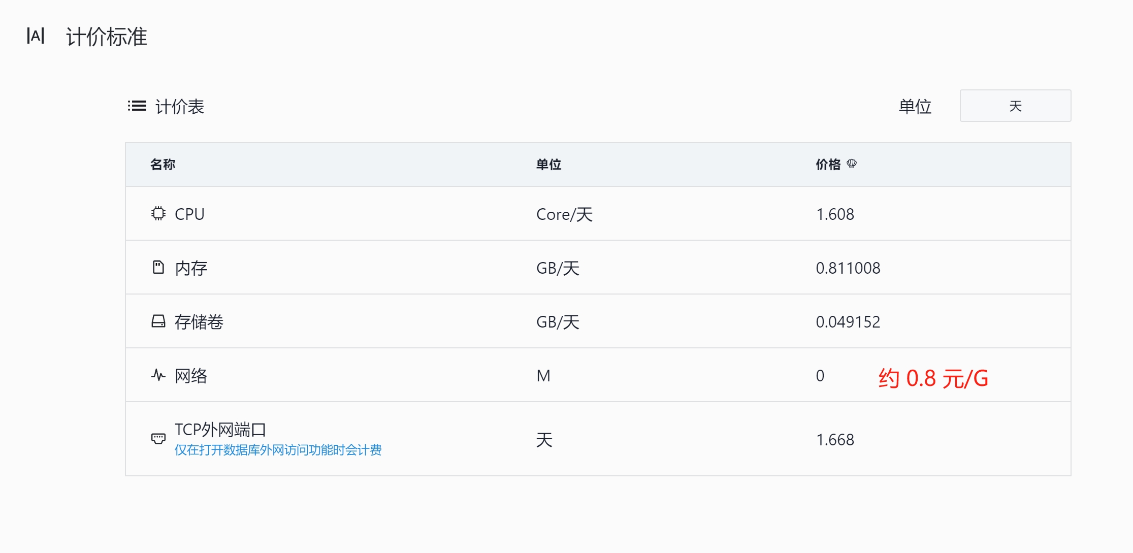Click the CPU price value 1.608
The image size is (1133, 553).
(834, 214)
